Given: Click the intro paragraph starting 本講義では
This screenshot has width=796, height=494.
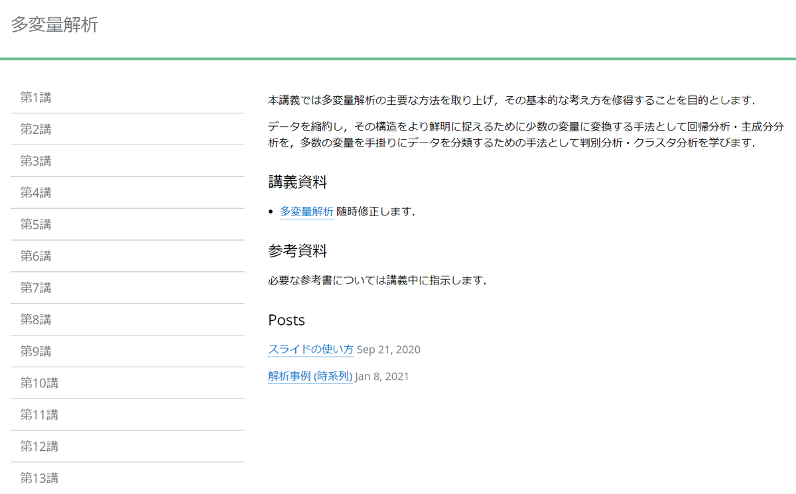Looking at the screenshot, I should (x=512, y=101).
